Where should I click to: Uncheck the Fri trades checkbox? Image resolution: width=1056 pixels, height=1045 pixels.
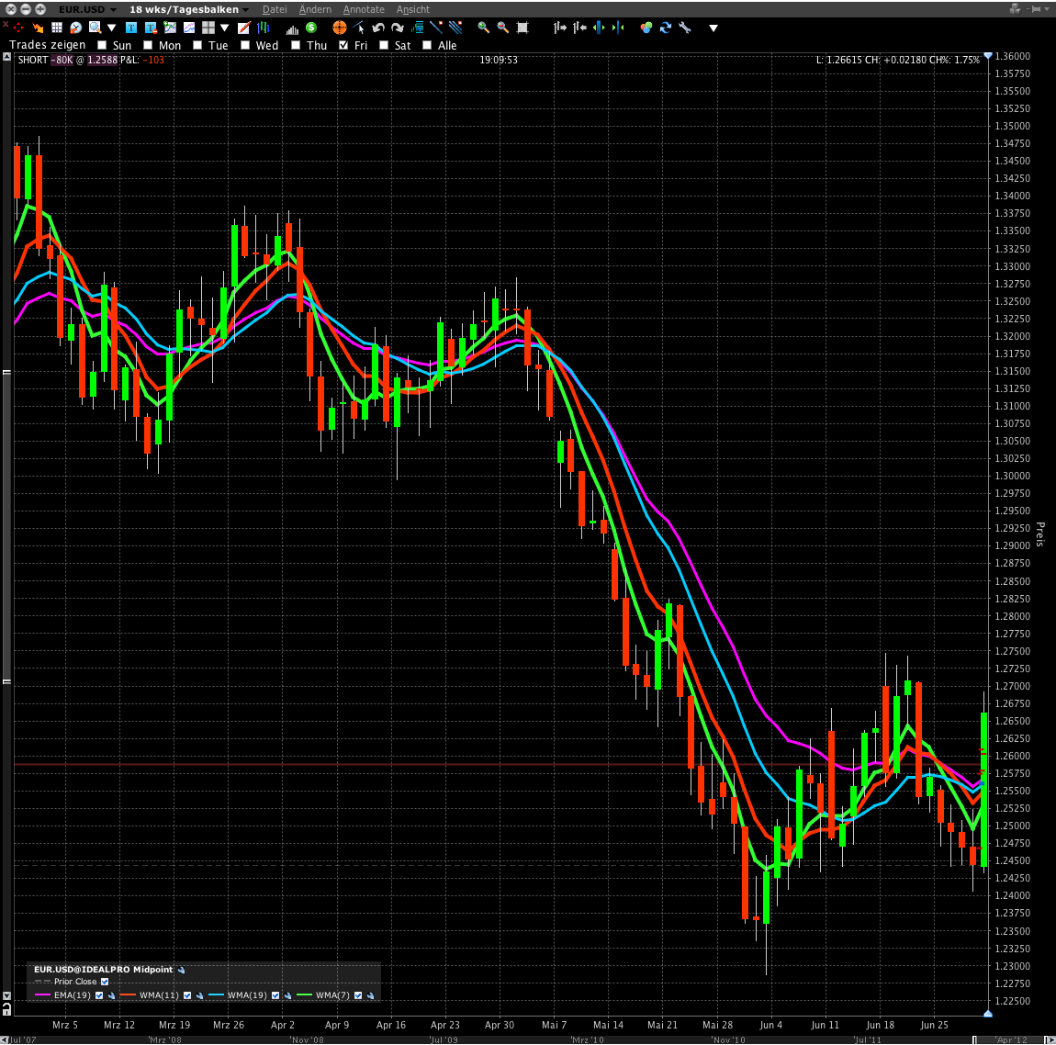pos(343,45)
